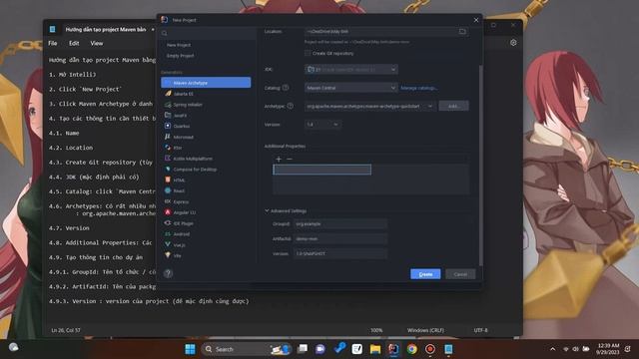The height and width of the screenshot is (359, 639).
Task: Open the File menu in Notepad
Action: [53, 43]
